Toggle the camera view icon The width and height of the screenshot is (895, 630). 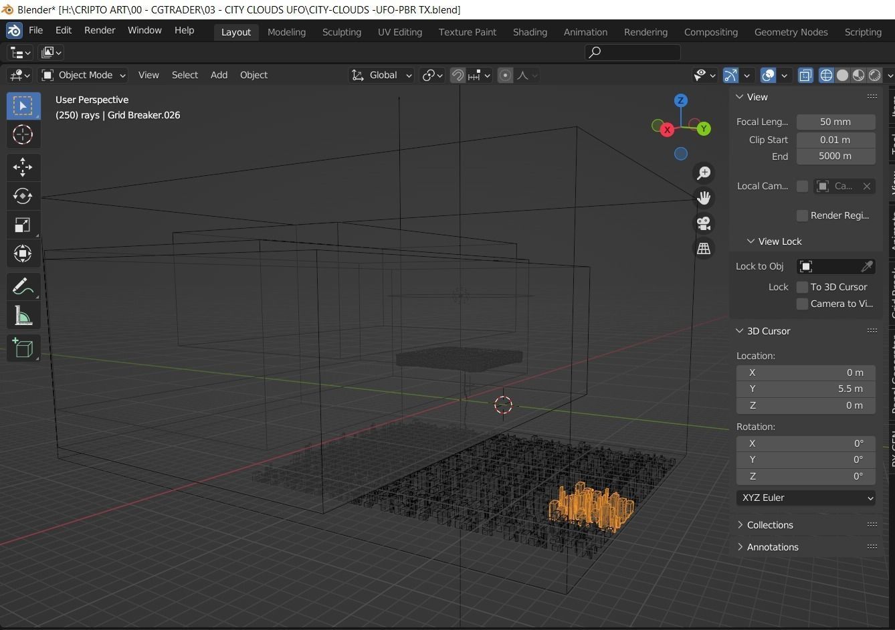704,223
